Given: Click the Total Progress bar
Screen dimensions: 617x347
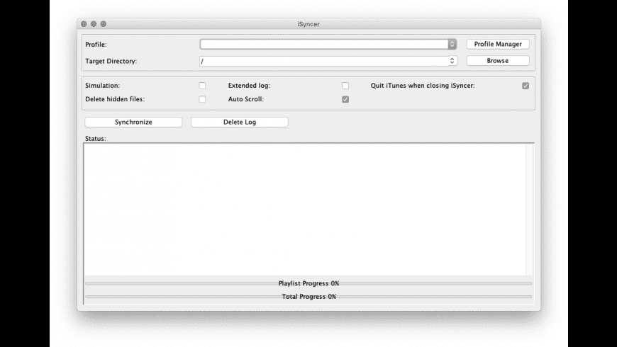Looking at the screenshot, I should [x=308, y=297].
